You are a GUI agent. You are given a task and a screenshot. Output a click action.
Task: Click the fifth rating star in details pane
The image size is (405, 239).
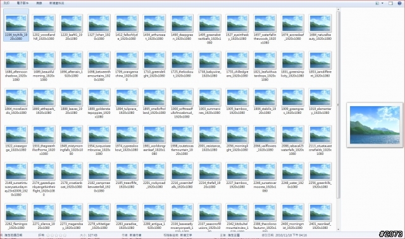coord(65,235)
